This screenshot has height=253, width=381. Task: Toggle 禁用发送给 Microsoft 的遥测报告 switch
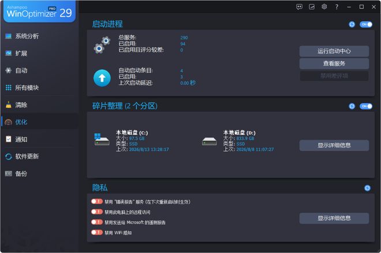(x=97, y=222)
